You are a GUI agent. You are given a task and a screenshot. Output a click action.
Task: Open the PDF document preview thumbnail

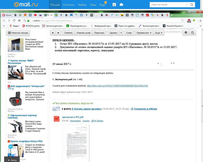point(76,143)
